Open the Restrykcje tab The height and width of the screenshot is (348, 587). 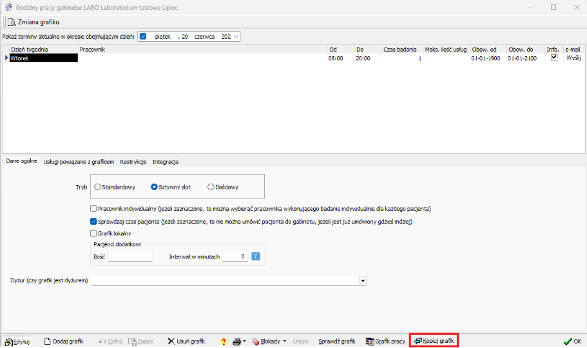(133, 162)
